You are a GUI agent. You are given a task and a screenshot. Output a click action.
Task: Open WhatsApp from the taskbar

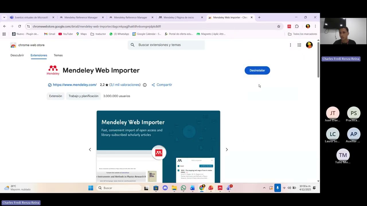pyautogui.click(x=183, y=188)
